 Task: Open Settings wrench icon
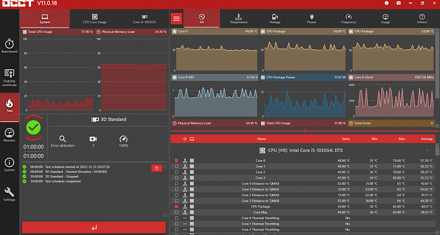(x=9, y=195)
